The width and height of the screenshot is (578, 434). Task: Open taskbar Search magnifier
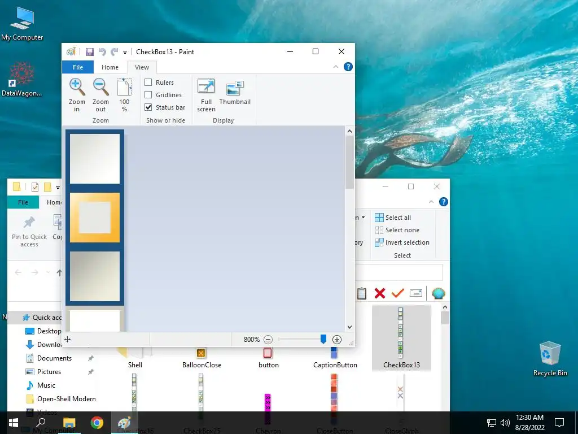pos(41,423)
